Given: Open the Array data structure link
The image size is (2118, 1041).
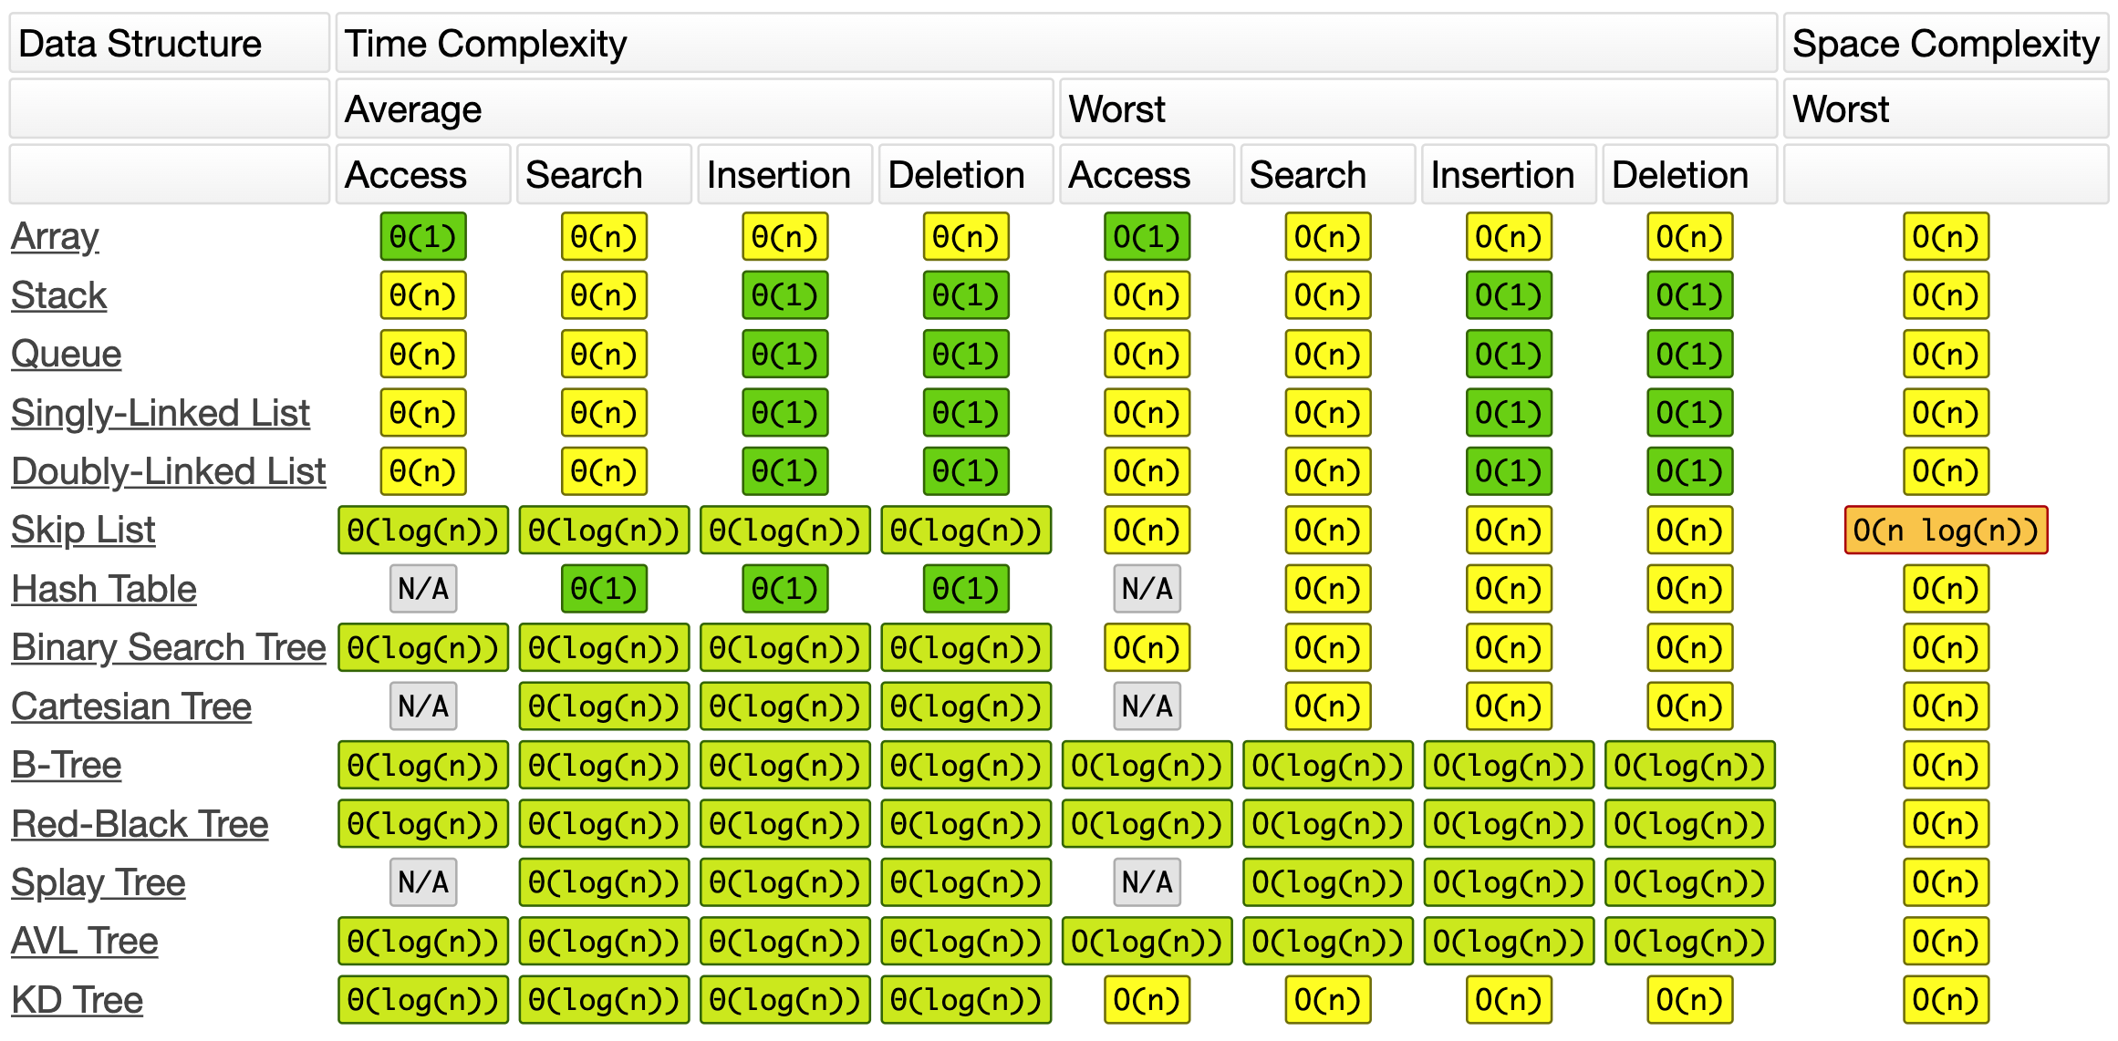Looking at the screenshot, I should click(x=55, y=237).
